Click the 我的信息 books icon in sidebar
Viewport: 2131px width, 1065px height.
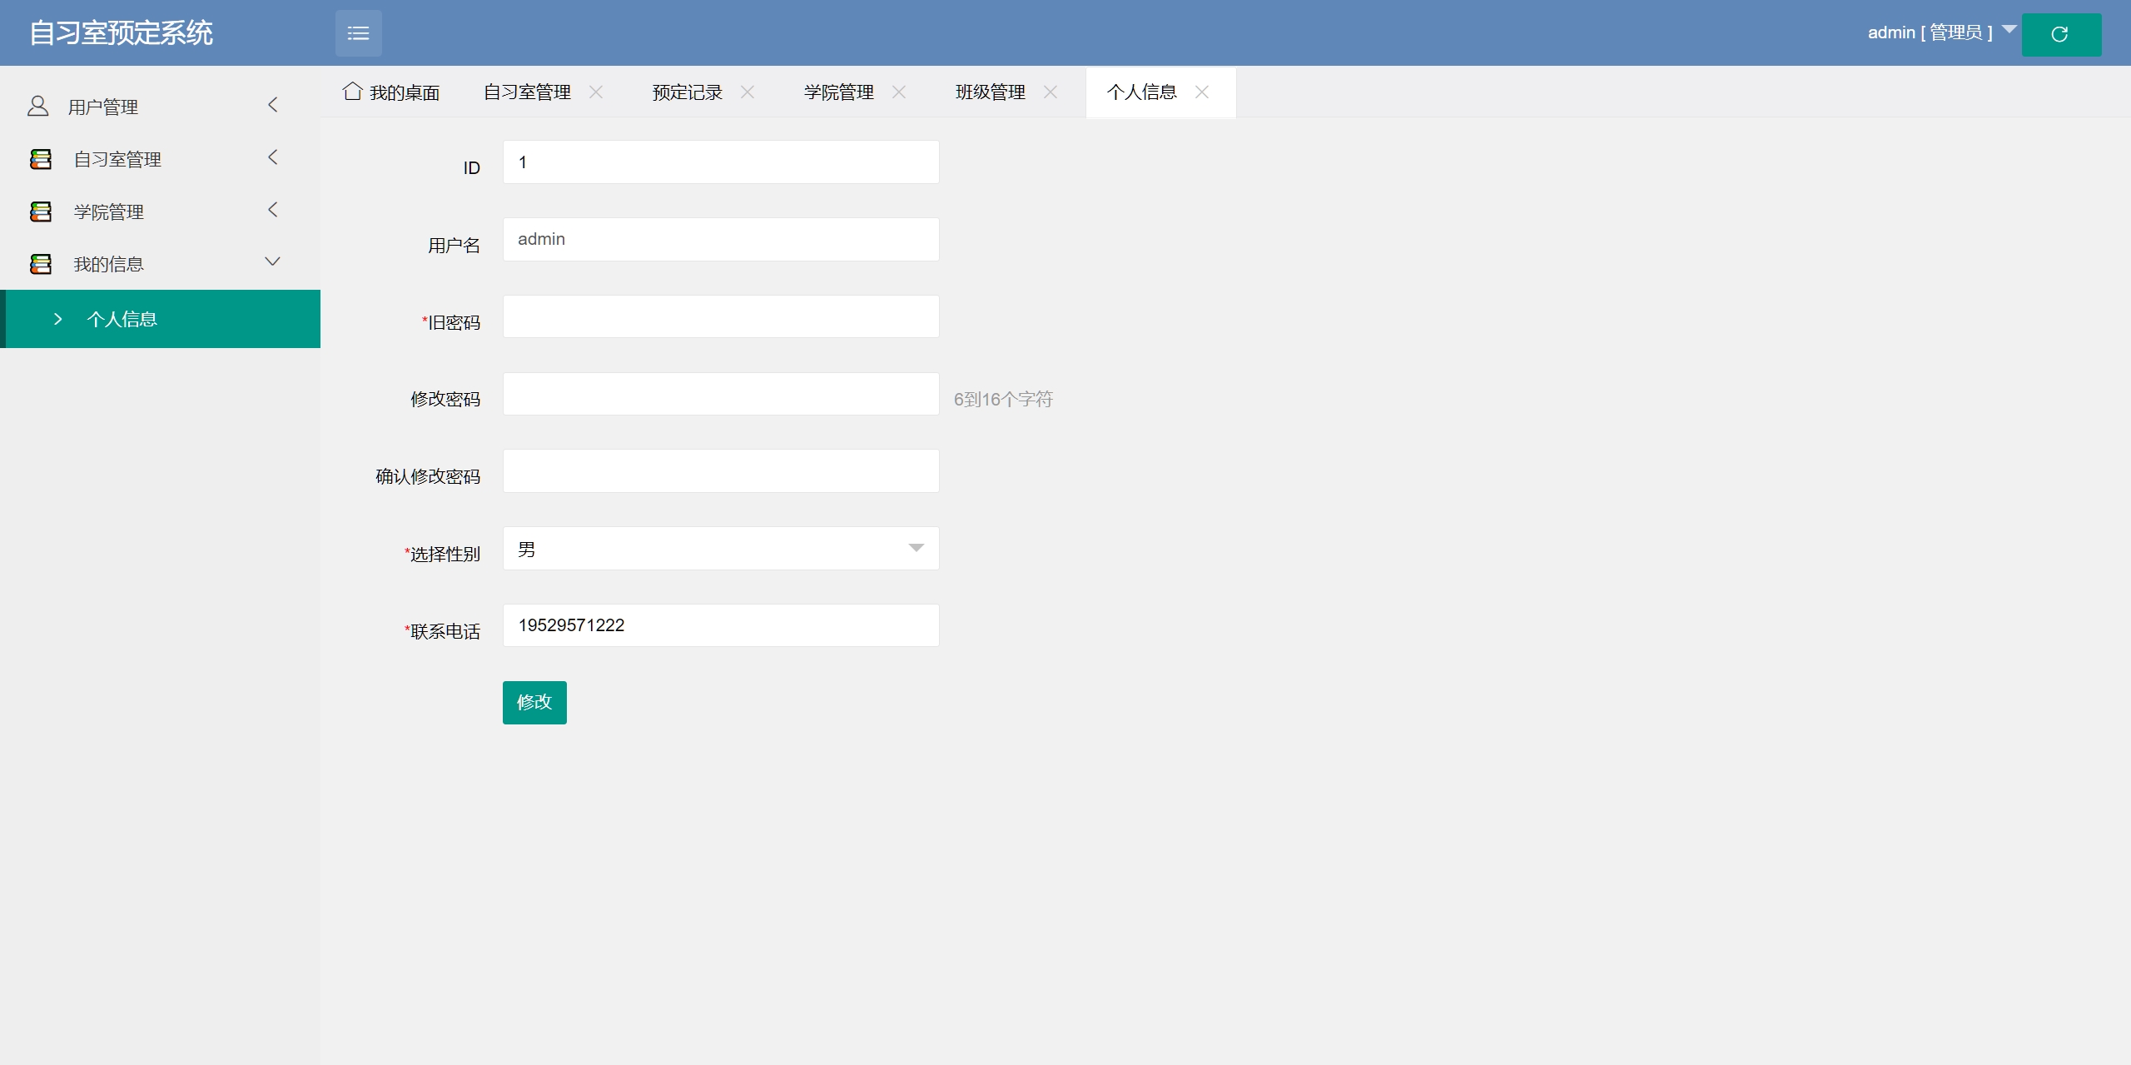coord(41,264)
